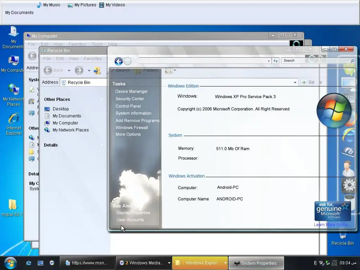Screen dimensions: 360x270
Task: Click the Go button
Action: [x=308, y=82]
